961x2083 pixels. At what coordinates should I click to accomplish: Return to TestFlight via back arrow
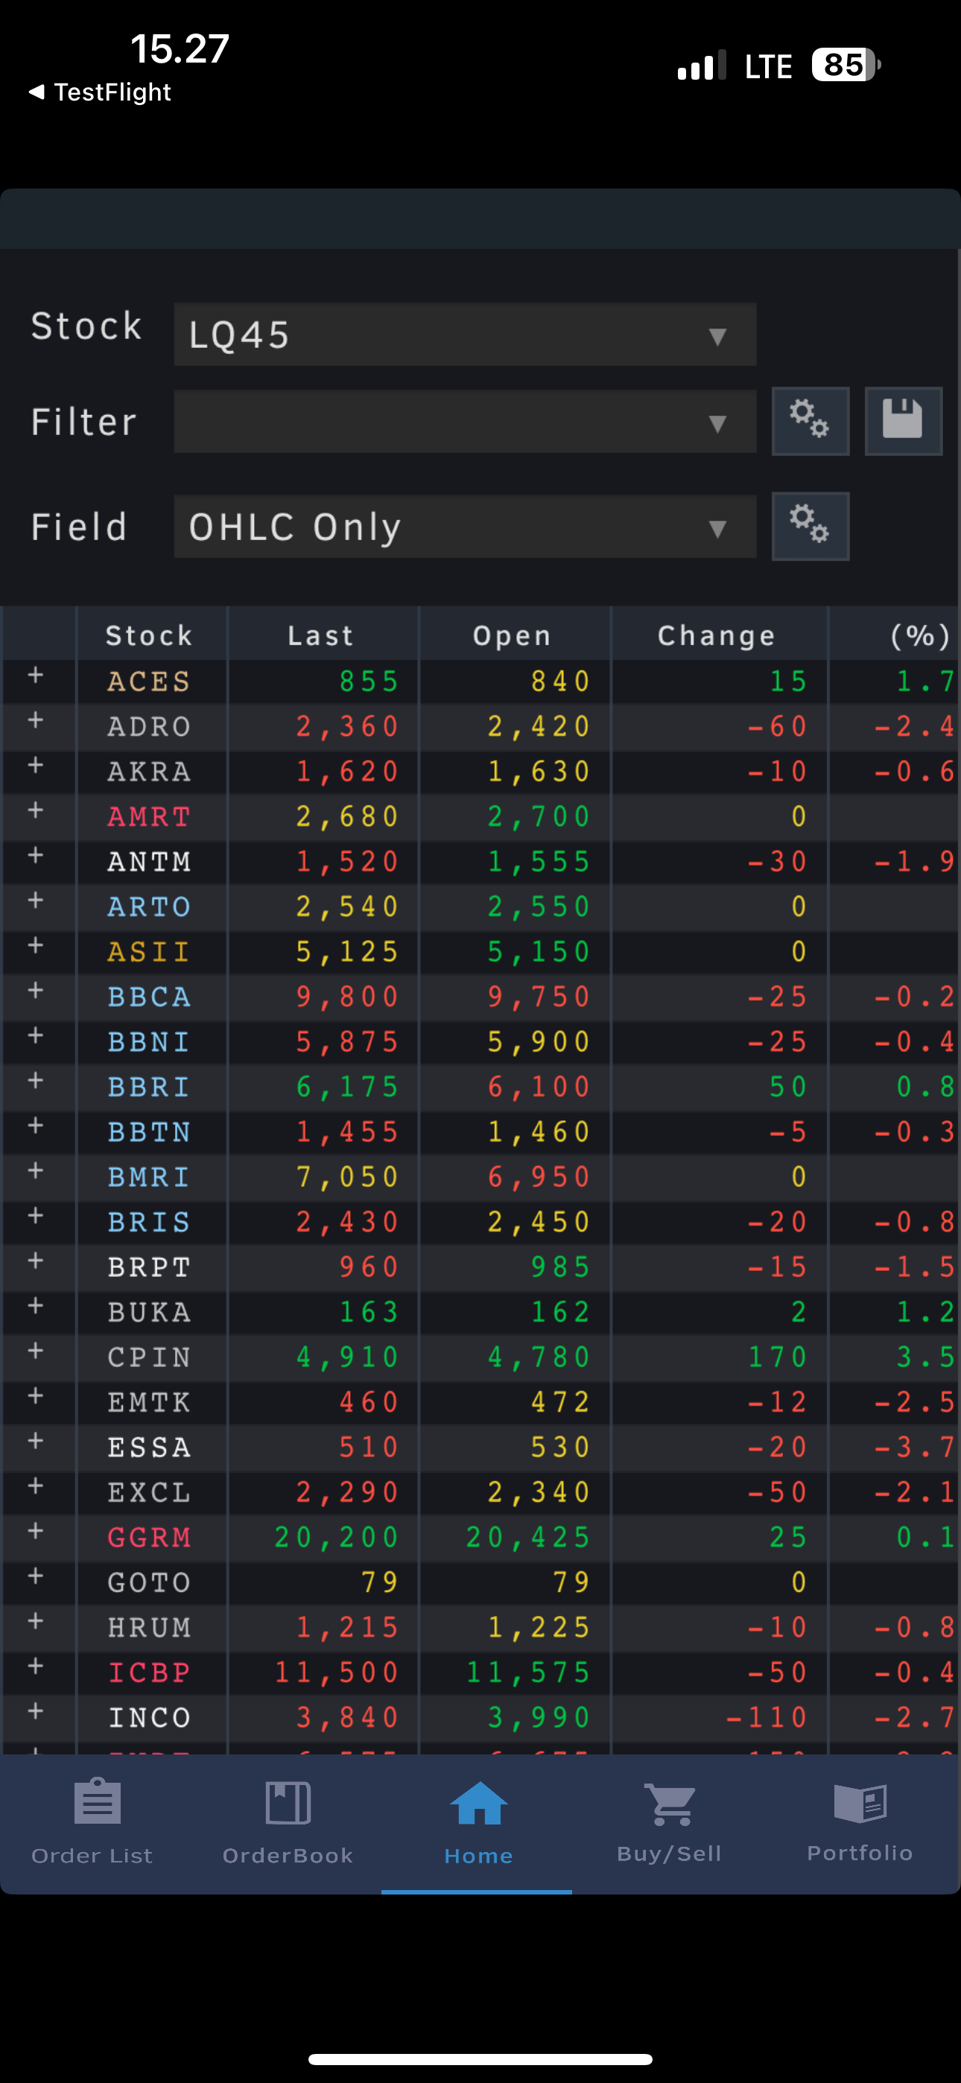(x=37, y=92)
